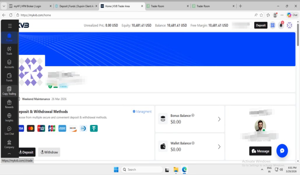Open Managment link for payment methods
This screenshot has width=300, height=175.
[x=142, y=111]
